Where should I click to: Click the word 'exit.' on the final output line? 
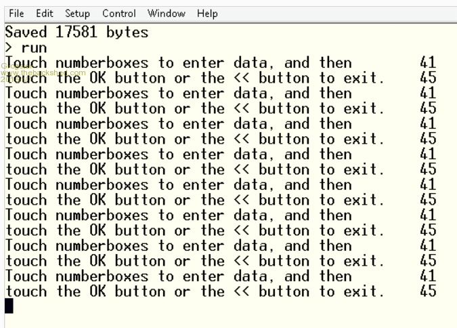(x=364, y=291)
